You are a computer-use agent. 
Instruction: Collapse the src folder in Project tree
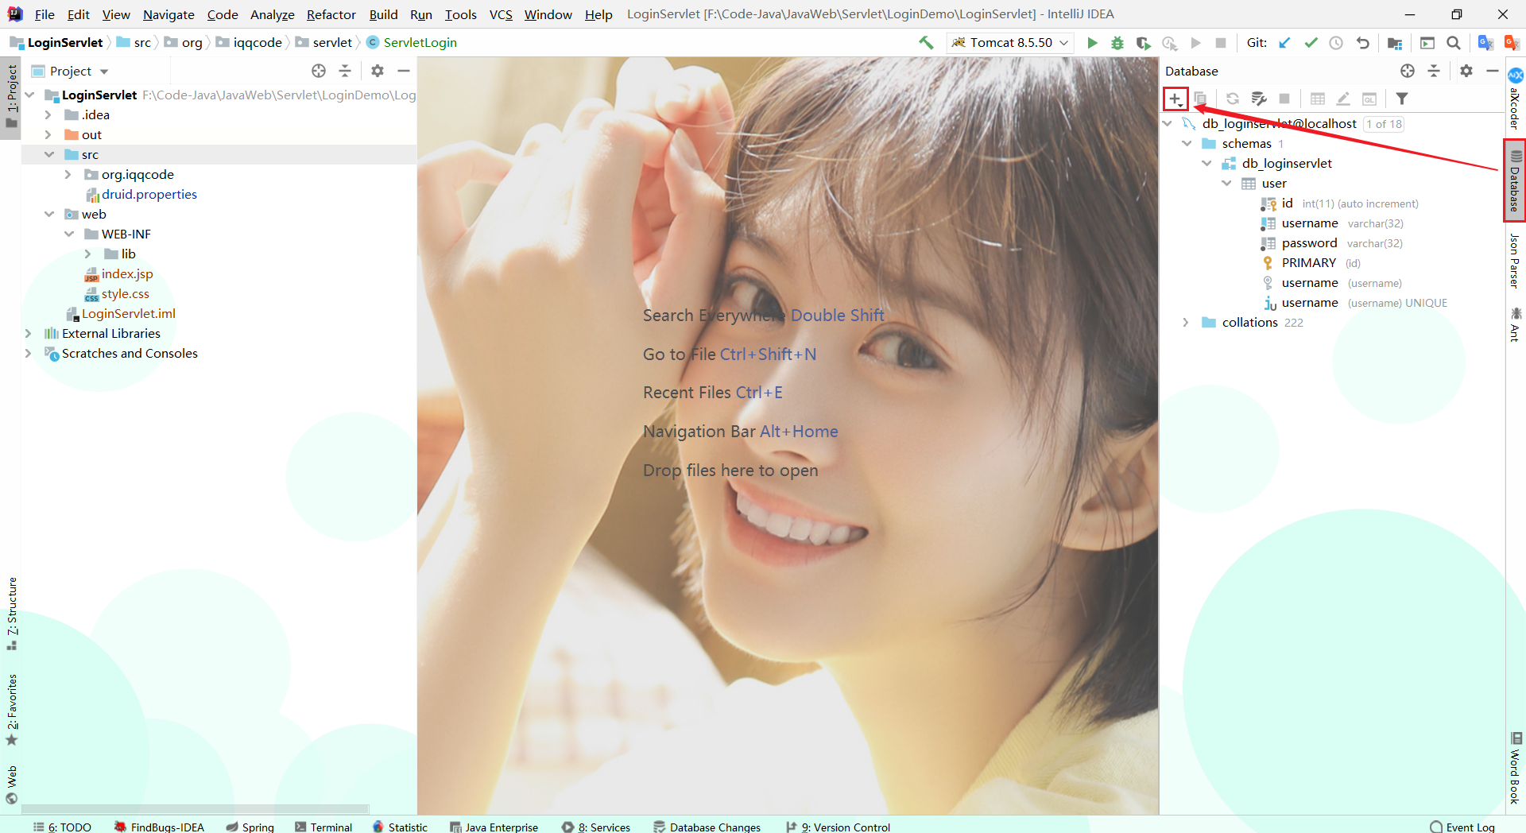point(49,154)
